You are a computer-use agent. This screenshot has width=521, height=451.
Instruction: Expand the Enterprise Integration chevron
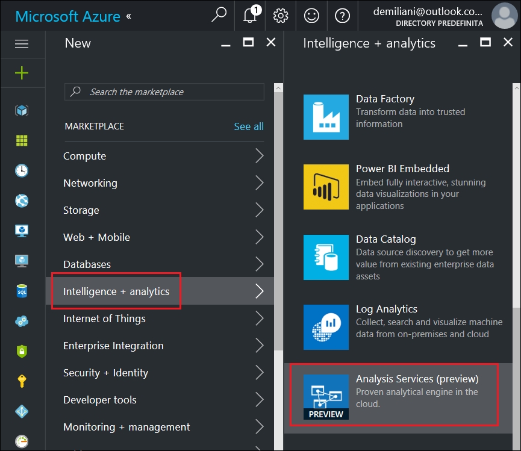(260, 346)
